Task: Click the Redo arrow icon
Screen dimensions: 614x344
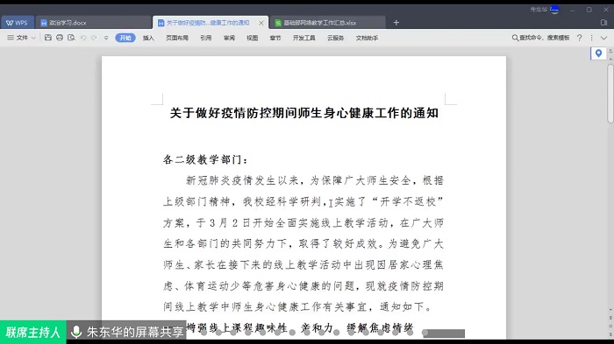Action: tap(94, 38)
